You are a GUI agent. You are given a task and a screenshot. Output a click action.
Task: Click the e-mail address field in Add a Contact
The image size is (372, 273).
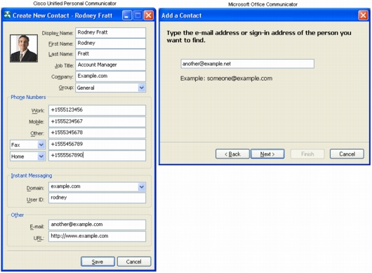coord(248,64)
